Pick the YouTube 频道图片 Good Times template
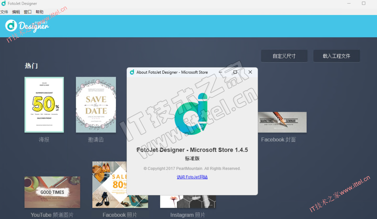The height and width of the screenshot is (219, 377). [x=52, y=192]
